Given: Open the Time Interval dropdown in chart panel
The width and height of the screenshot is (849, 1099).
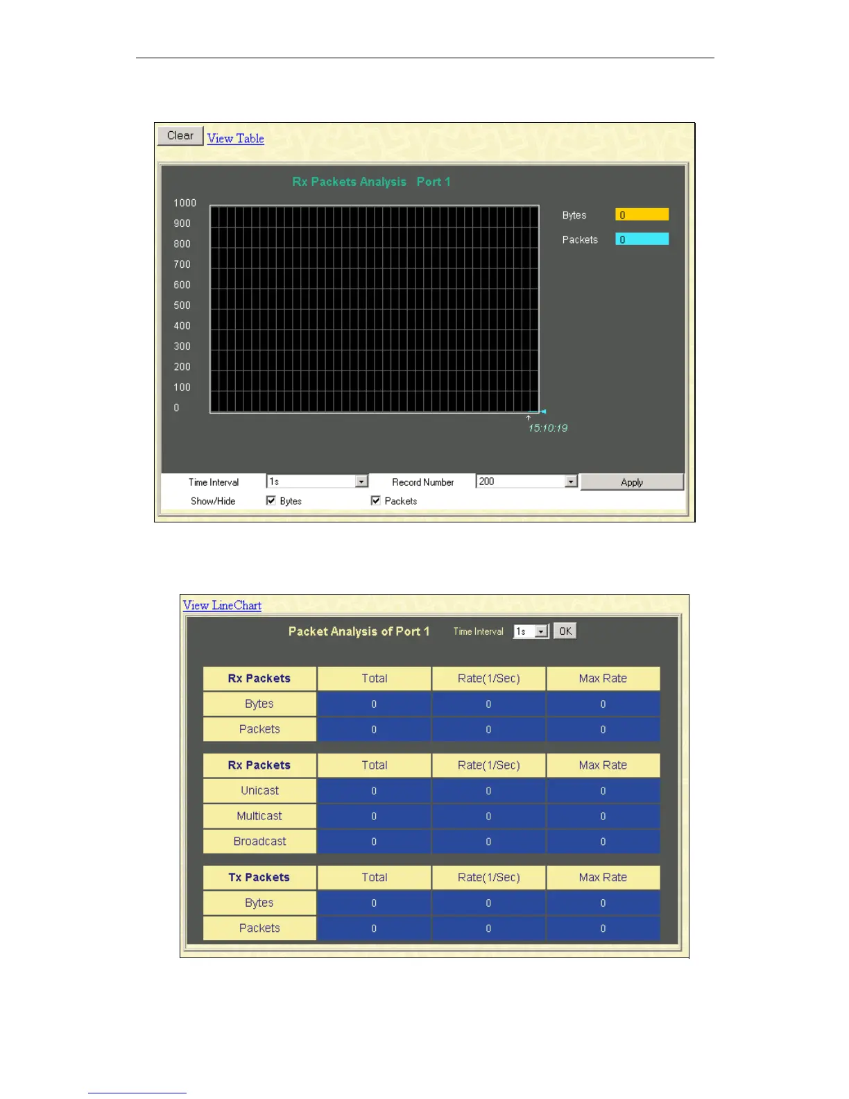Looking at the screenshot, I should click(317, 482).
